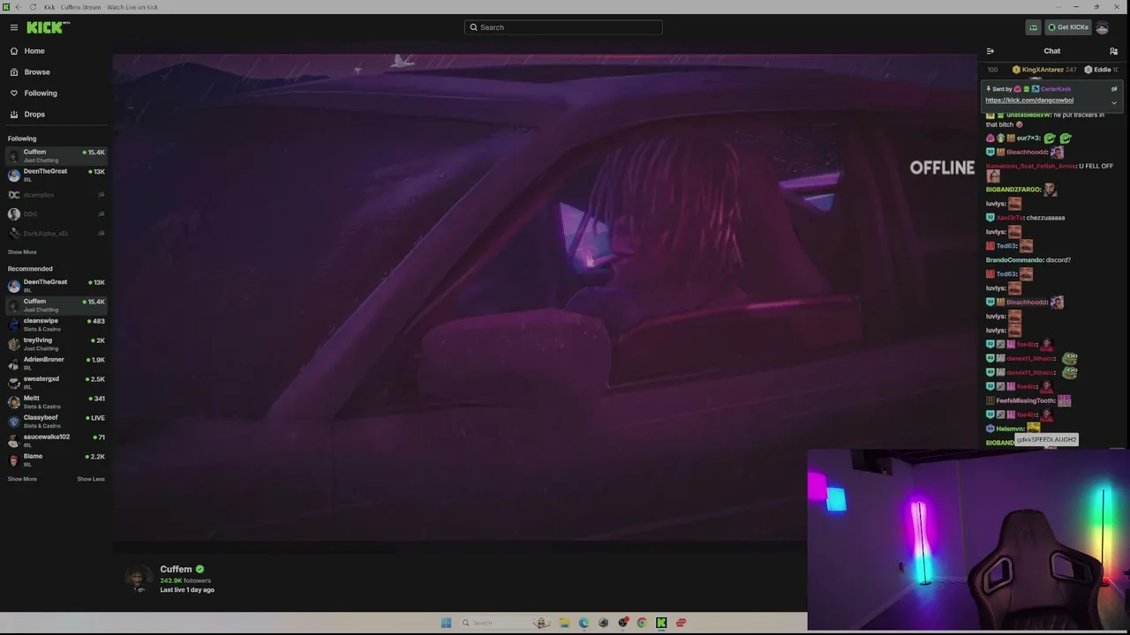Click the 242.9K followers count

click(x=185, y=580)
